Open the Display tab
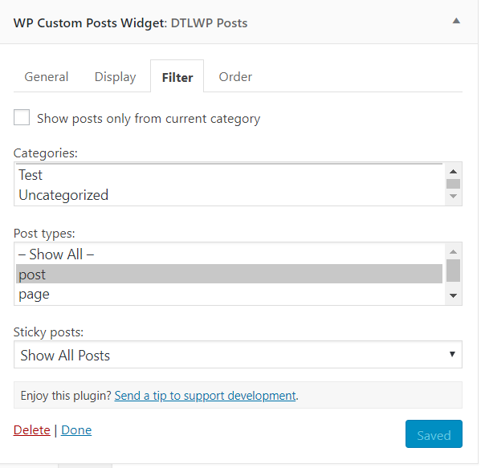 [115, 77]
